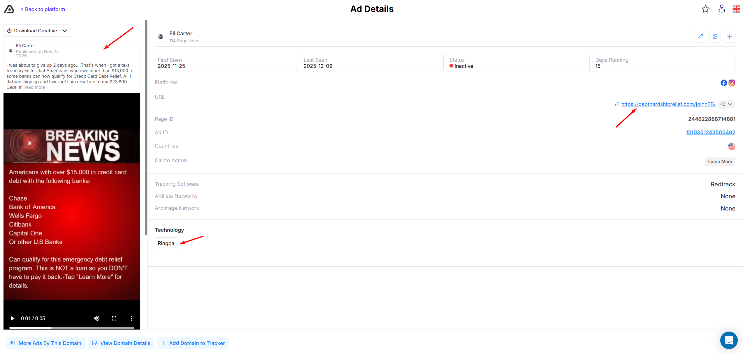Click the star favorite icon
The image size is (743, 354).
(705, 9)
